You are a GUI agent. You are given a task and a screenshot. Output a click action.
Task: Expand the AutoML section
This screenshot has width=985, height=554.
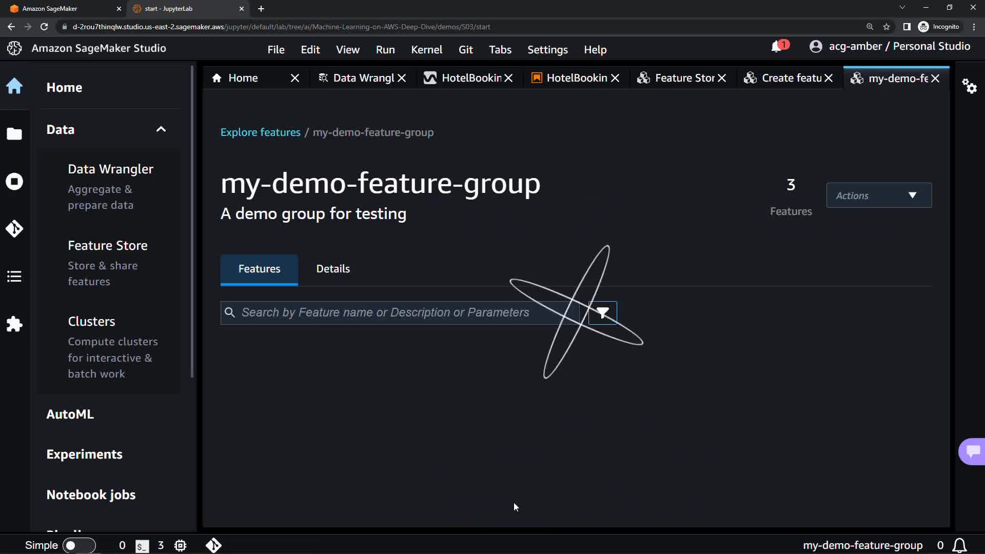tap(70, 414)
